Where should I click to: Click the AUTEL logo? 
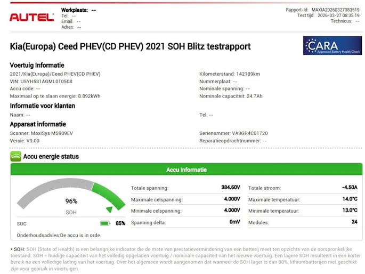pyautogui.click(x=32, y=17)
